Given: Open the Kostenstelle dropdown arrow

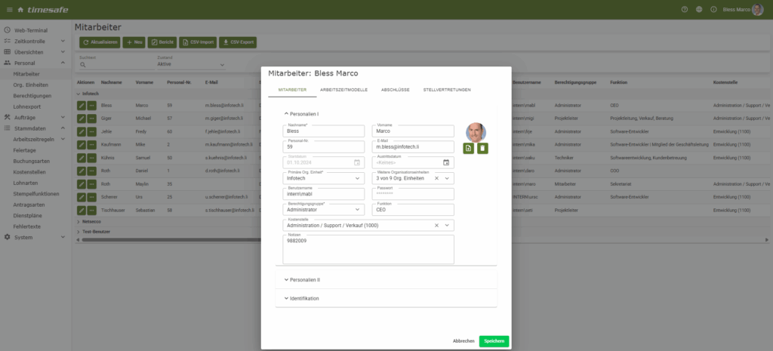Looking at the screenshot, I should click(447, 225).
